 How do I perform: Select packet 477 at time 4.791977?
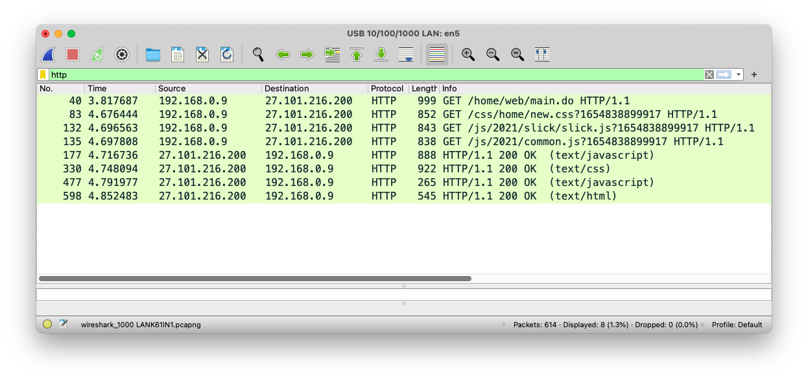pyautogui.click(x=404, y=183)
